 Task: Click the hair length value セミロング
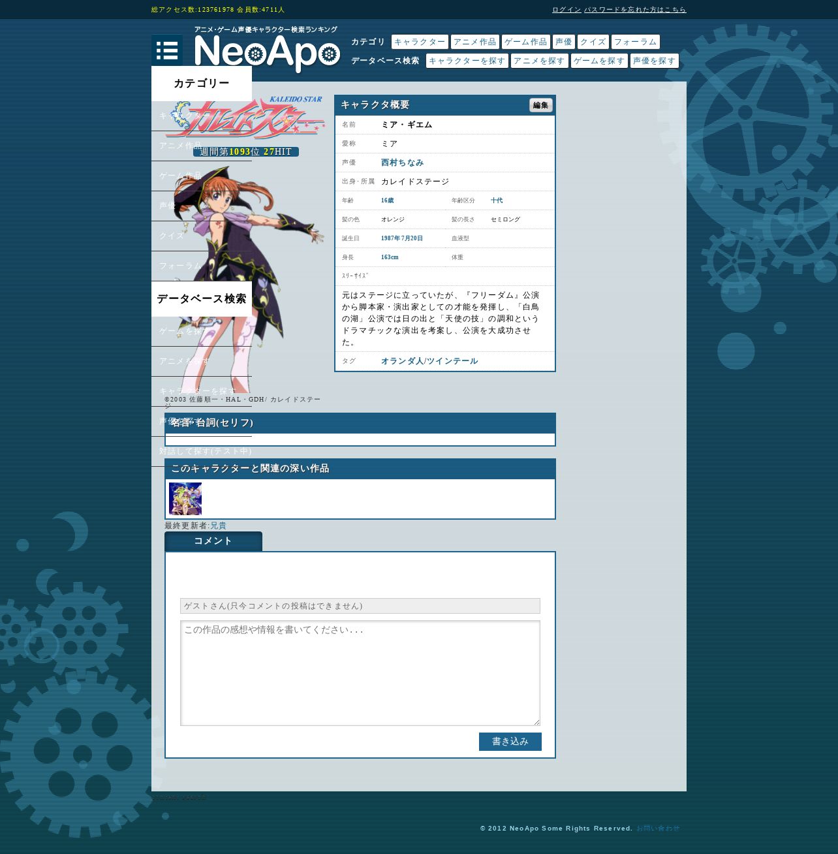506,219
